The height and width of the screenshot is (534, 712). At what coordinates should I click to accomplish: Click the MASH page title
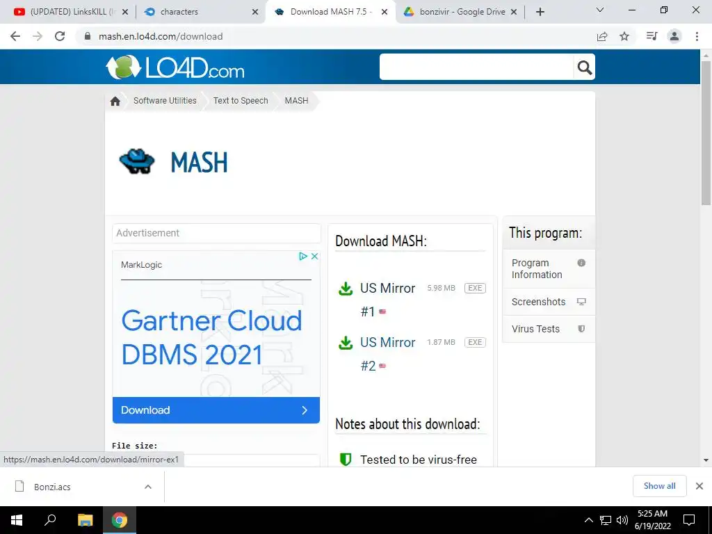tap(199, 162)
